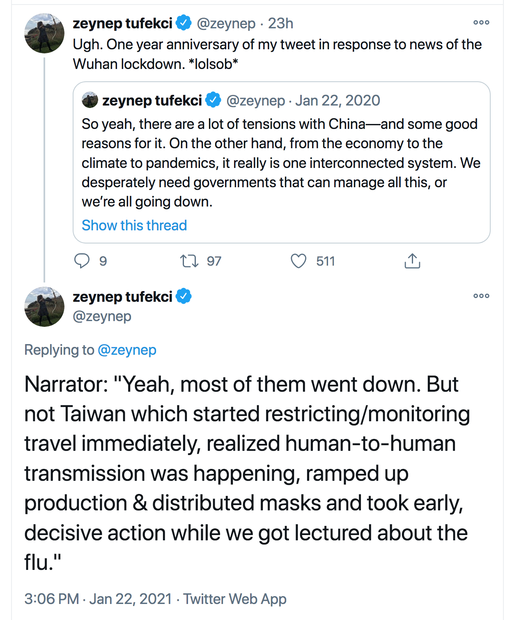Click the Twitter Web App source link
This screenshot has width=519, height=620.
pyautogui.click(x=234, y=599)
